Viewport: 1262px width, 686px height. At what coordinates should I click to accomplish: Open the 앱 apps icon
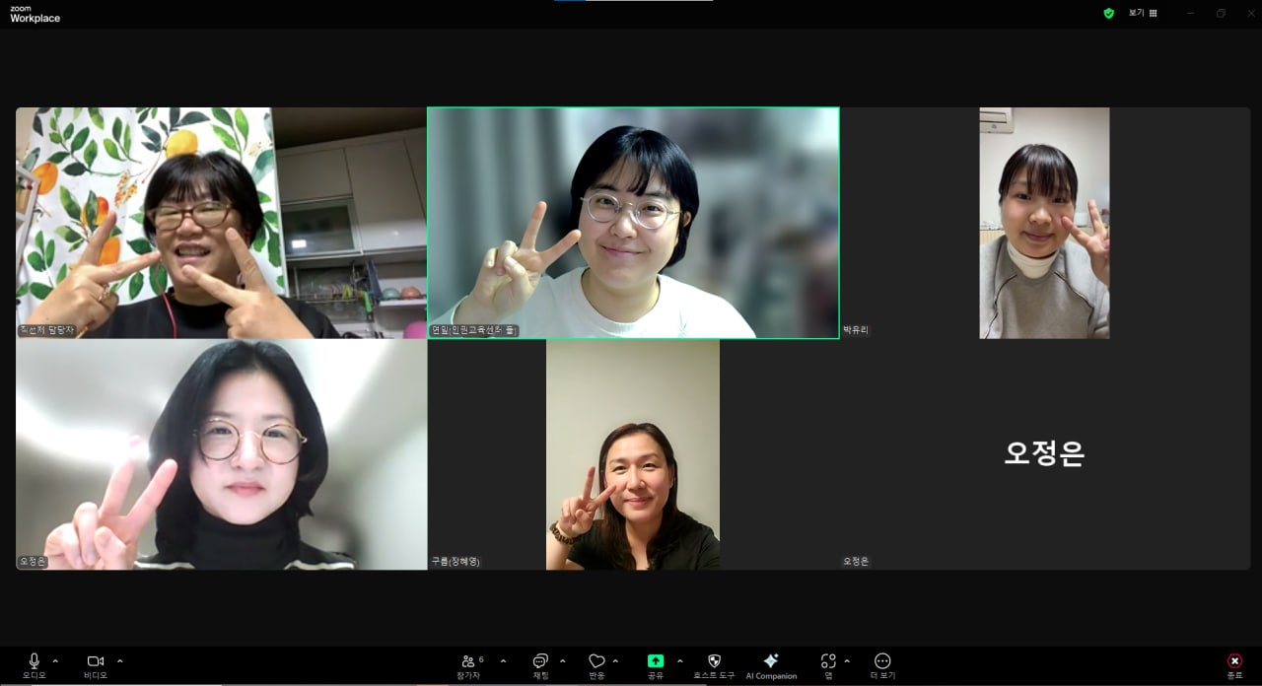828,666
